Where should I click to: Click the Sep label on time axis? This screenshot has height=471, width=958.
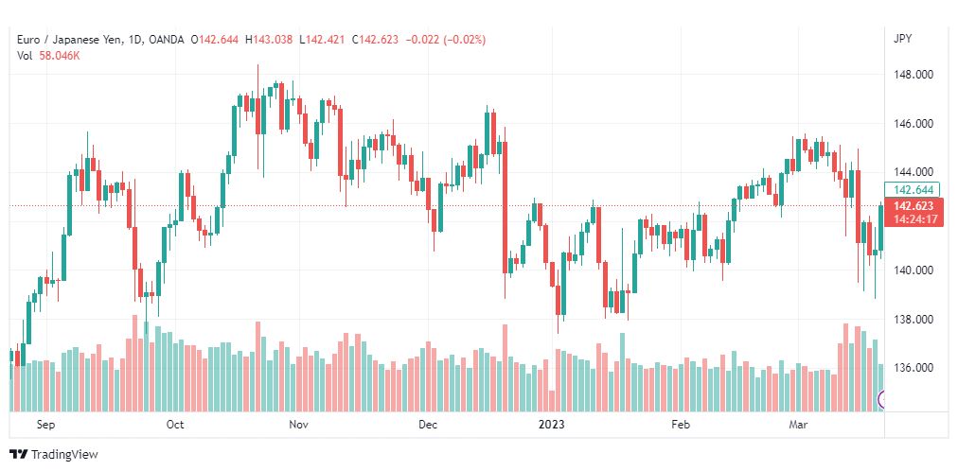click(x=45, y=426)
